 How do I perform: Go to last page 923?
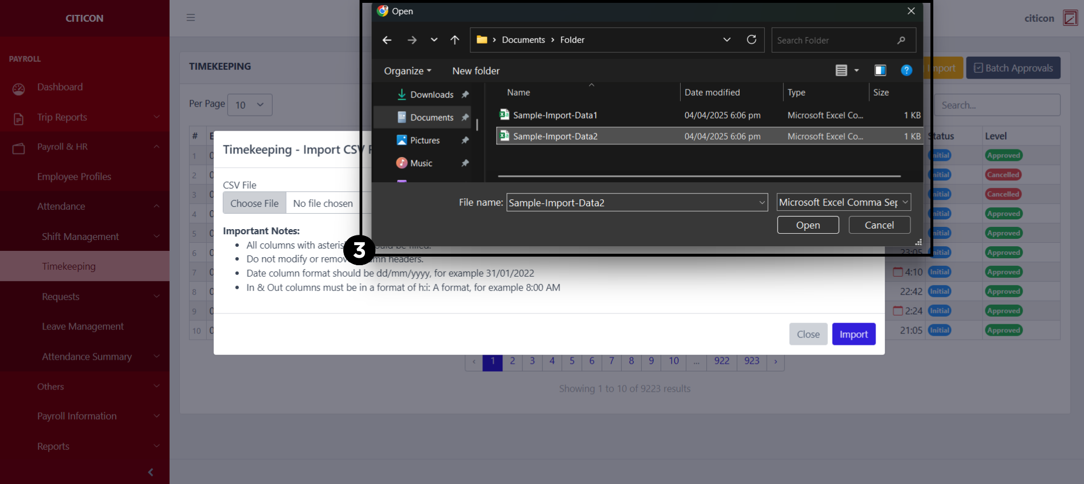click(752, 361)
